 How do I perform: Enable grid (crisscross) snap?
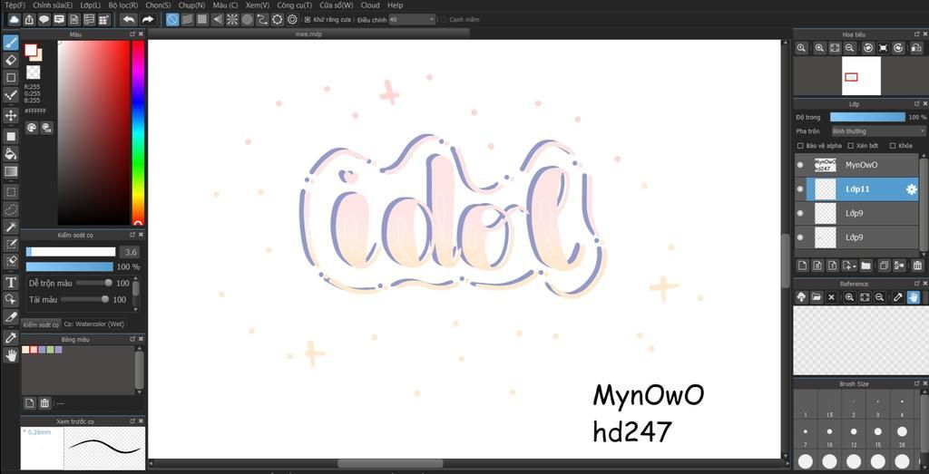click(x=202, y=20)
